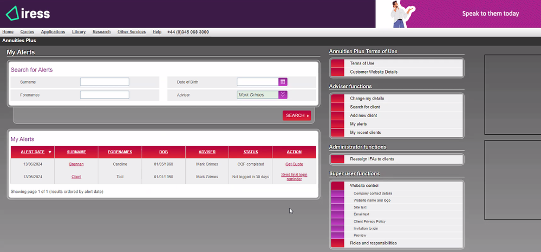Click the Forenames input field
The height and width of the screenshot is (252, 541).
105,95
